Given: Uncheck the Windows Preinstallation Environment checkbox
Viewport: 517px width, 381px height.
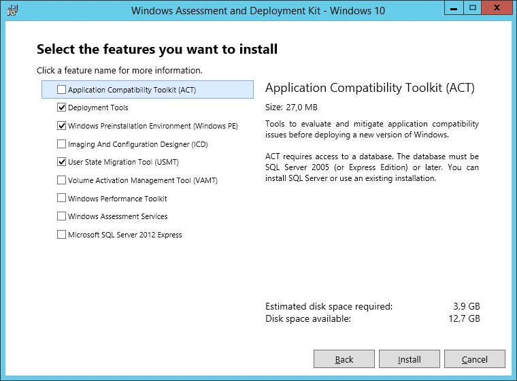Looking at the screenshot, I should click(62, 126).
